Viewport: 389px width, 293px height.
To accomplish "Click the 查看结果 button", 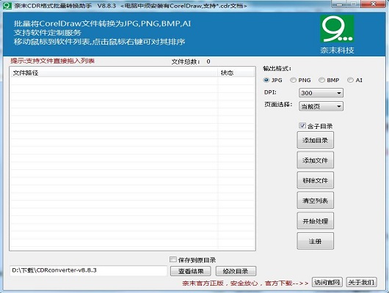I will (191, 271).
